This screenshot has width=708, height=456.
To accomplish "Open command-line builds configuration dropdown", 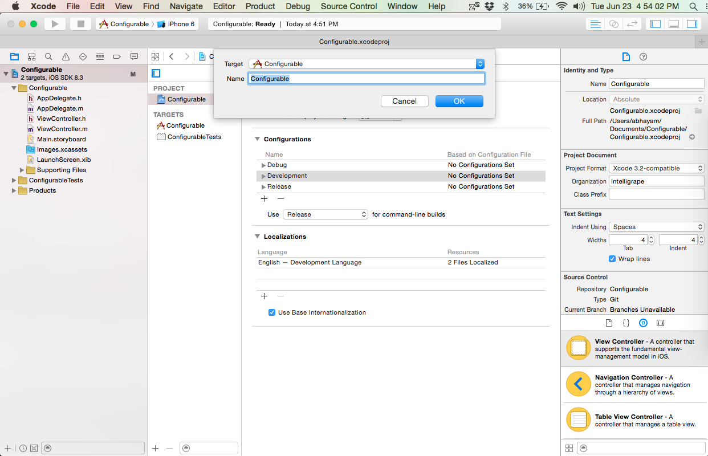I will pyautogui.click(x=325, y=214).
